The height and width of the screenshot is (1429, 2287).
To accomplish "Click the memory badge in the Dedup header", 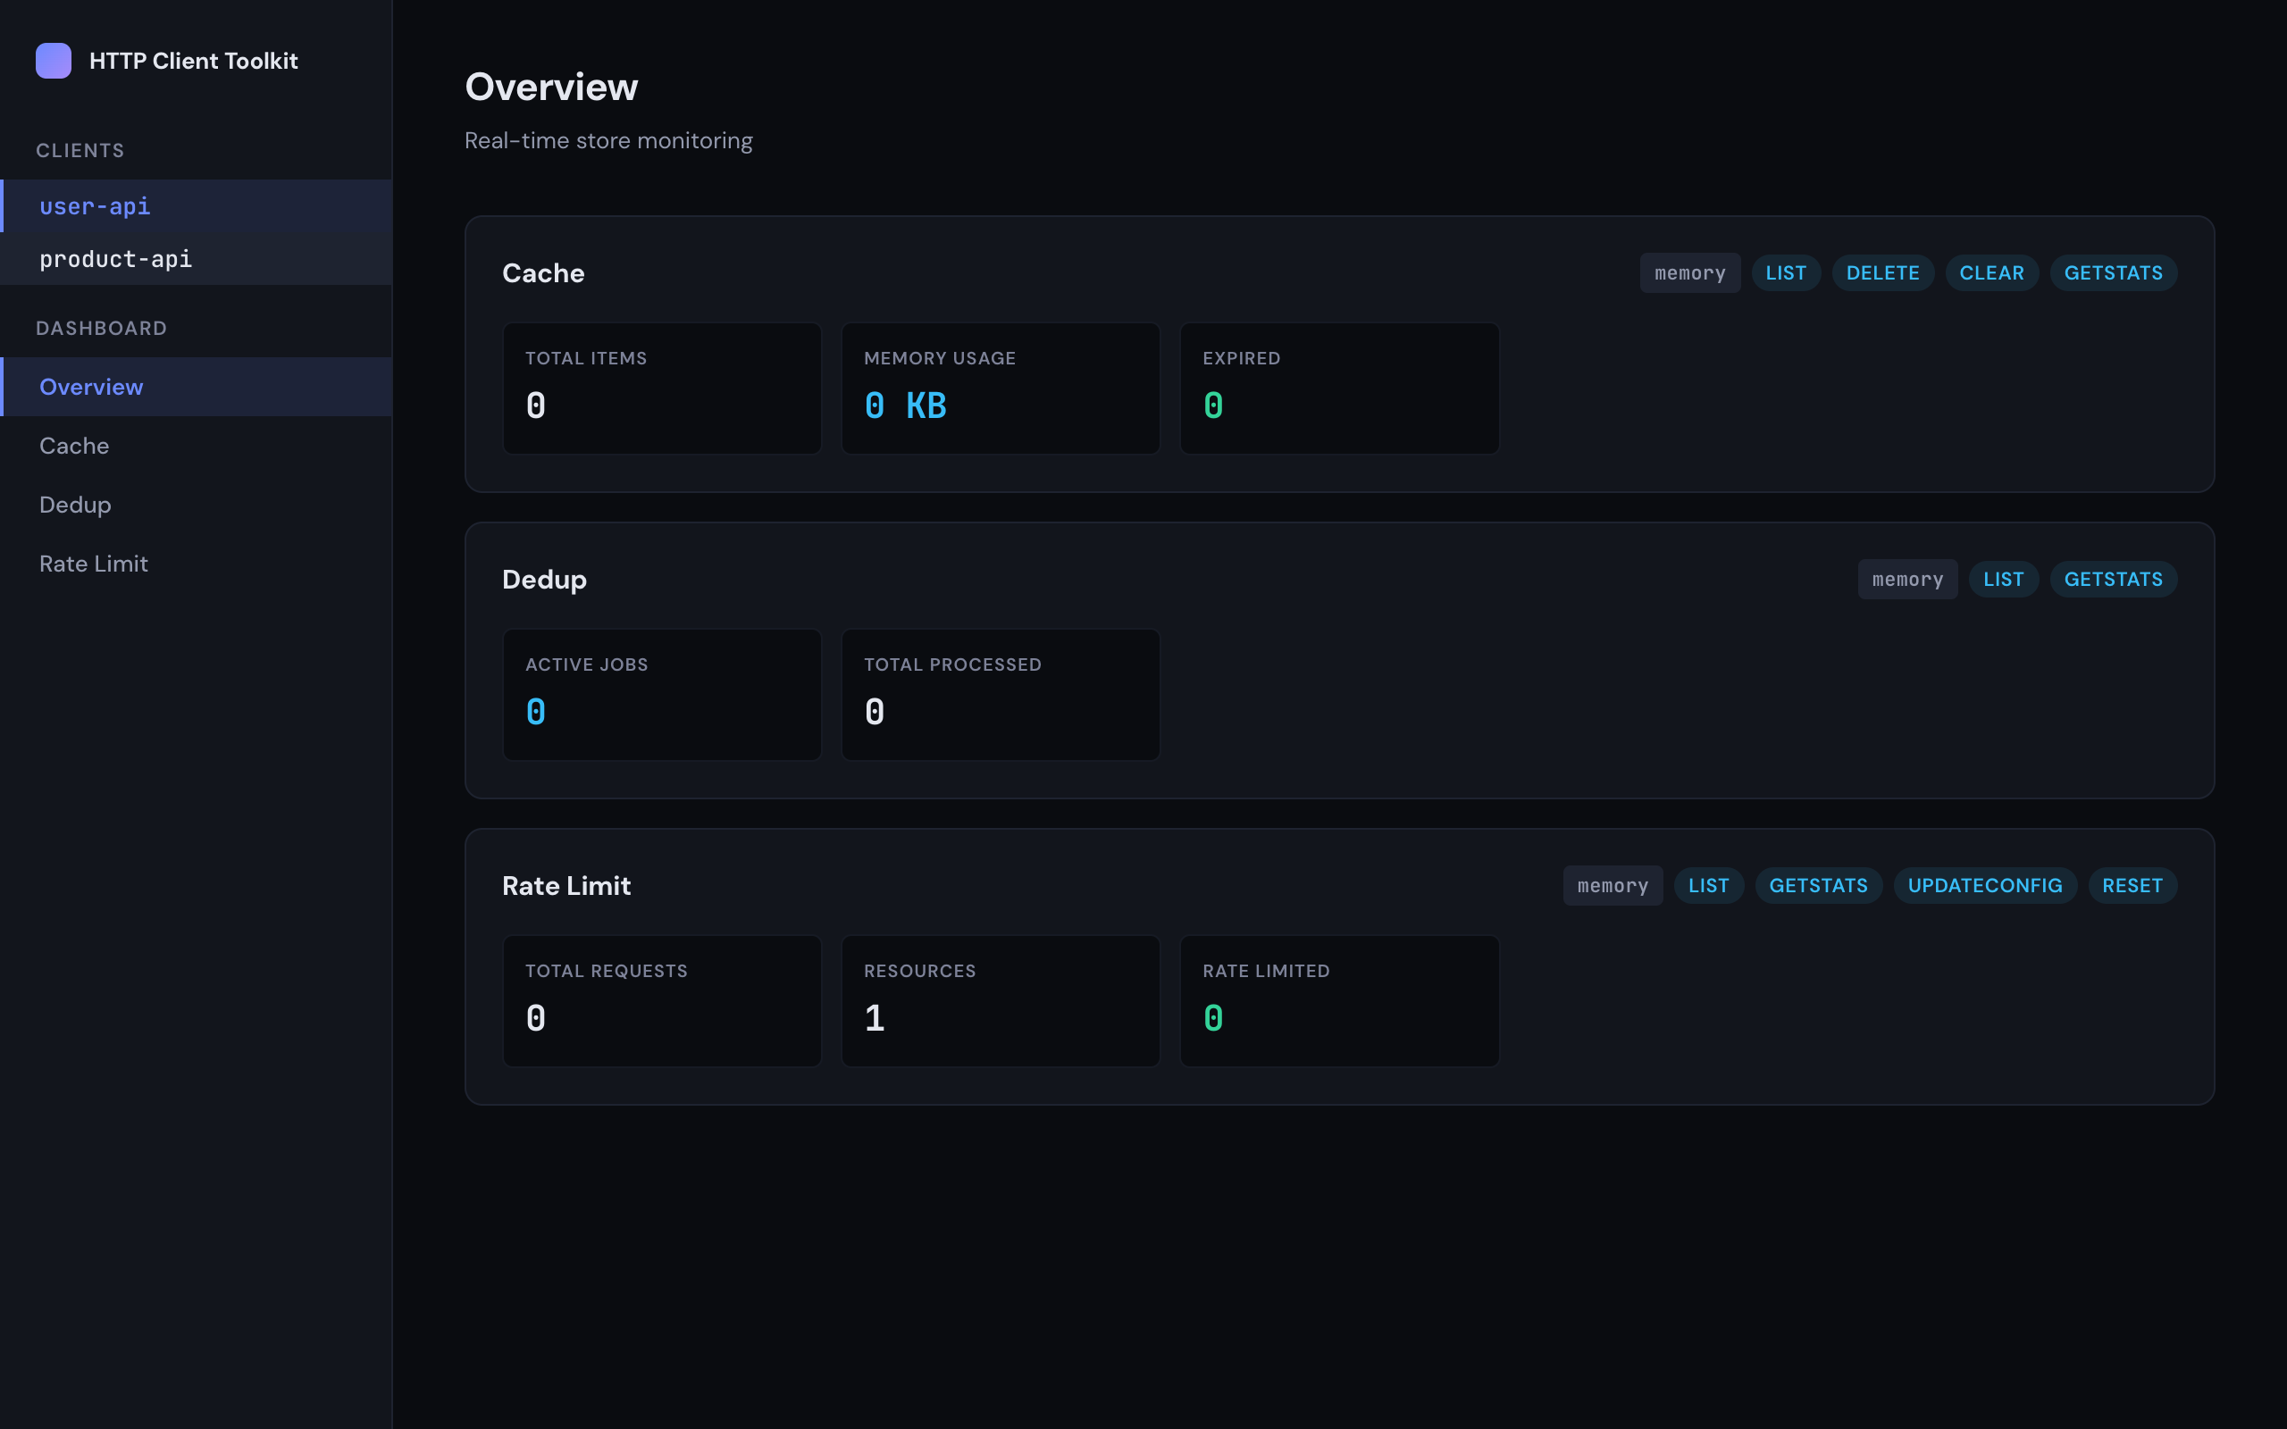I will [x=1906, y=579].
